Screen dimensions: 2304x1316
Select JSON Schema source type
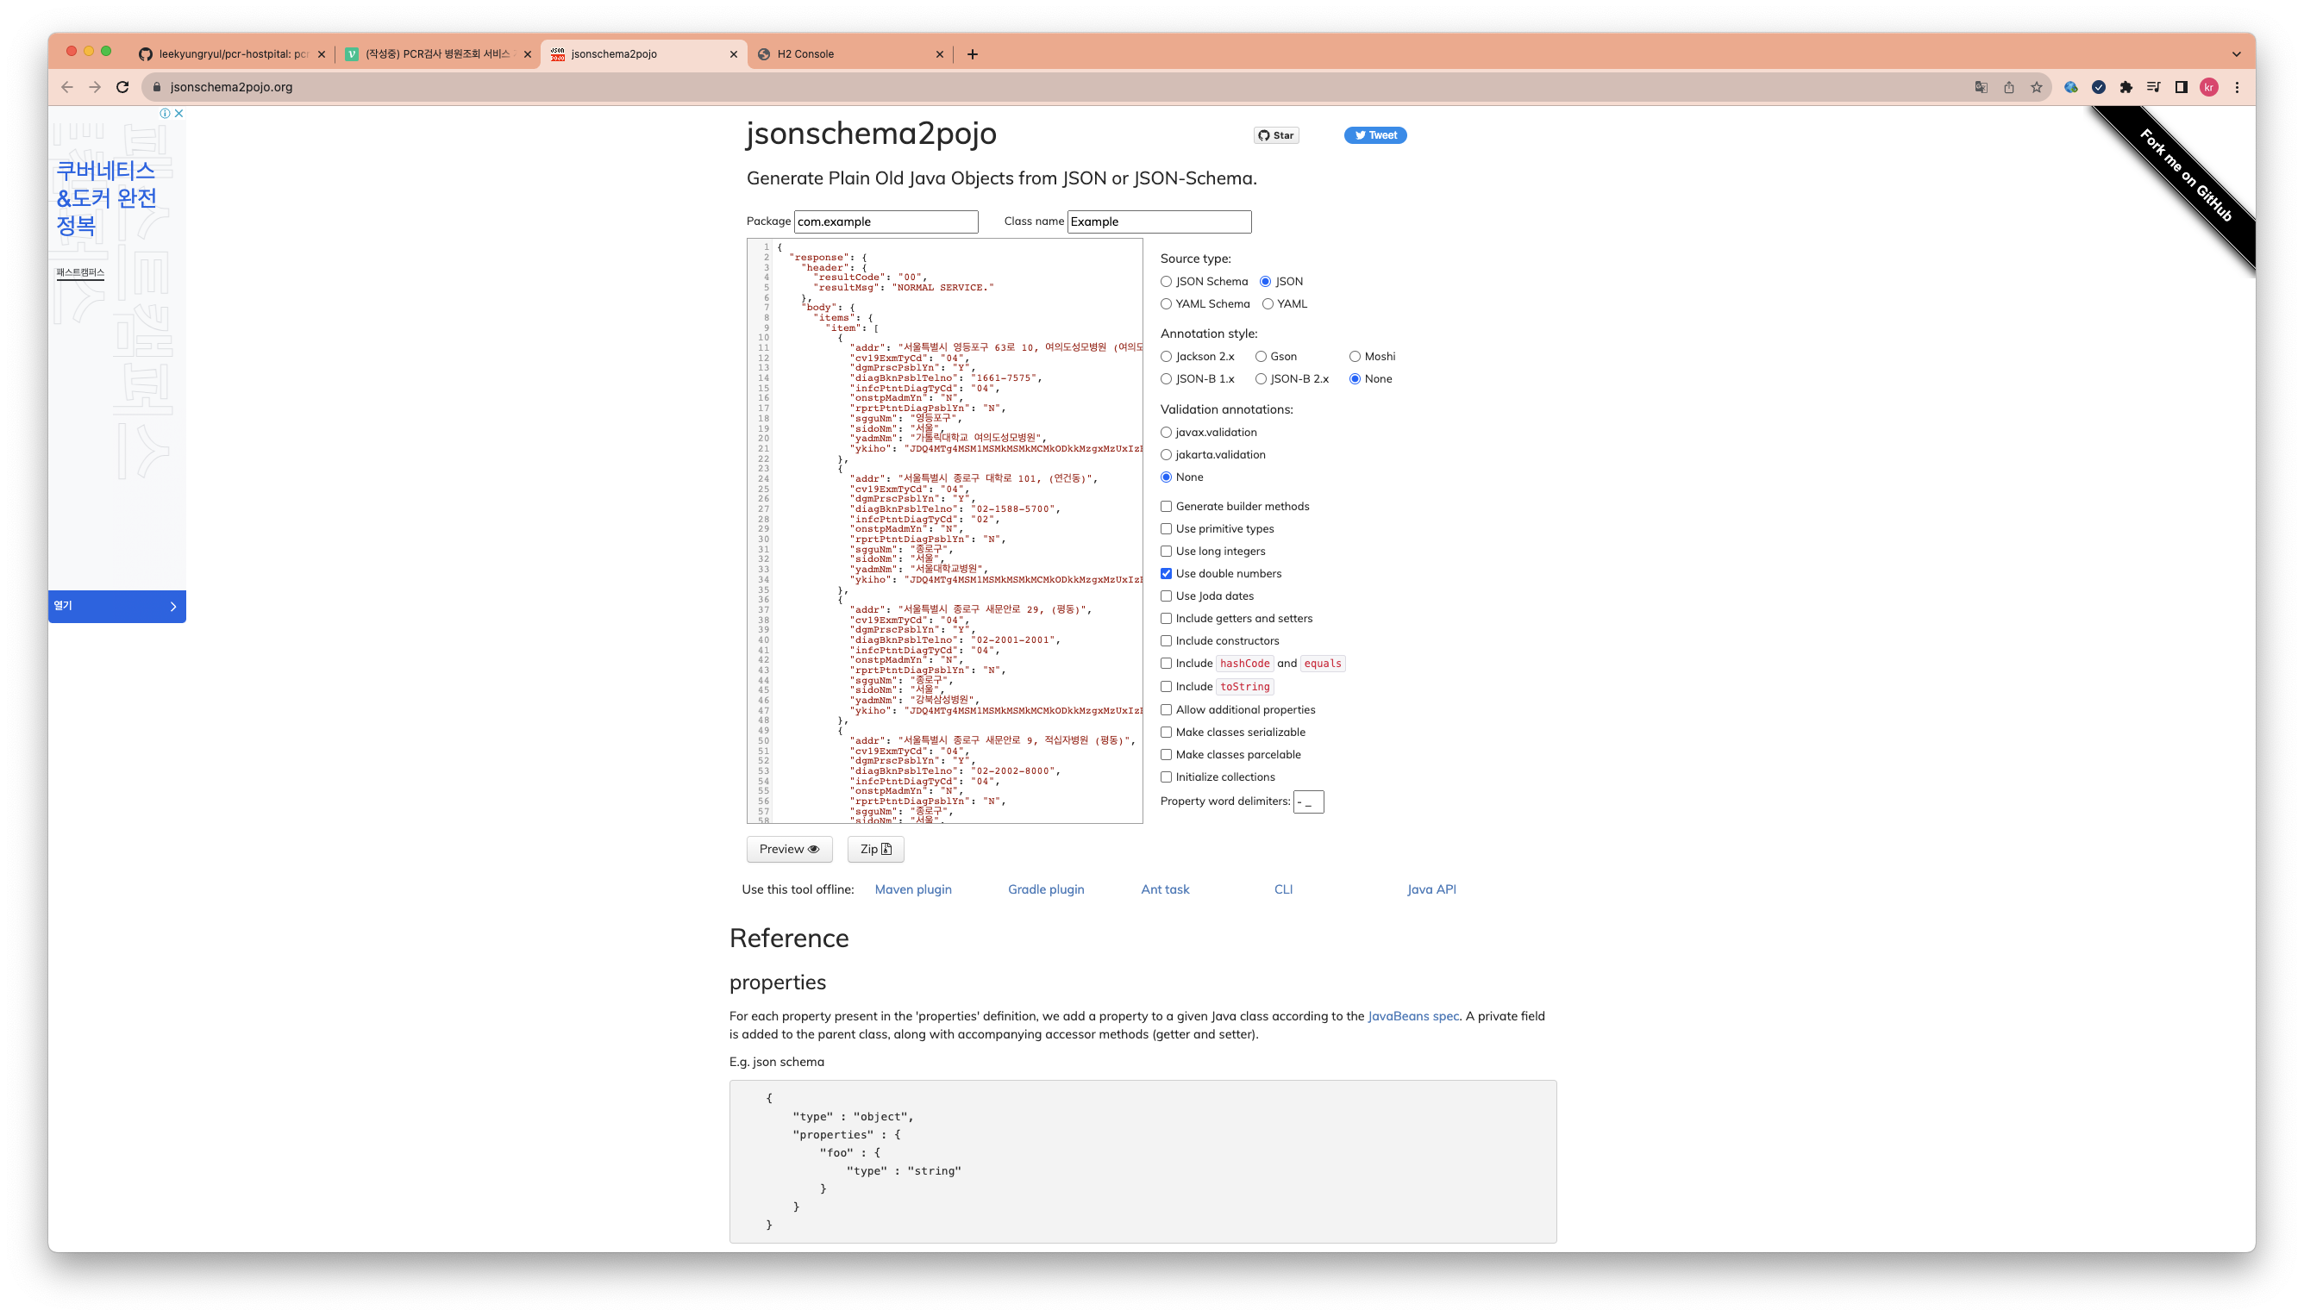pos(1167,282)
